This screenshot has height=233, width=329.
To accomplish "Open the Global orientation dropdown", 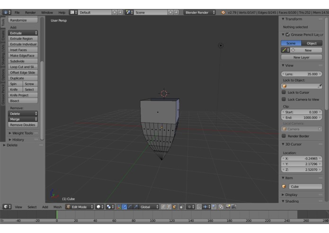I will [149, 207].
